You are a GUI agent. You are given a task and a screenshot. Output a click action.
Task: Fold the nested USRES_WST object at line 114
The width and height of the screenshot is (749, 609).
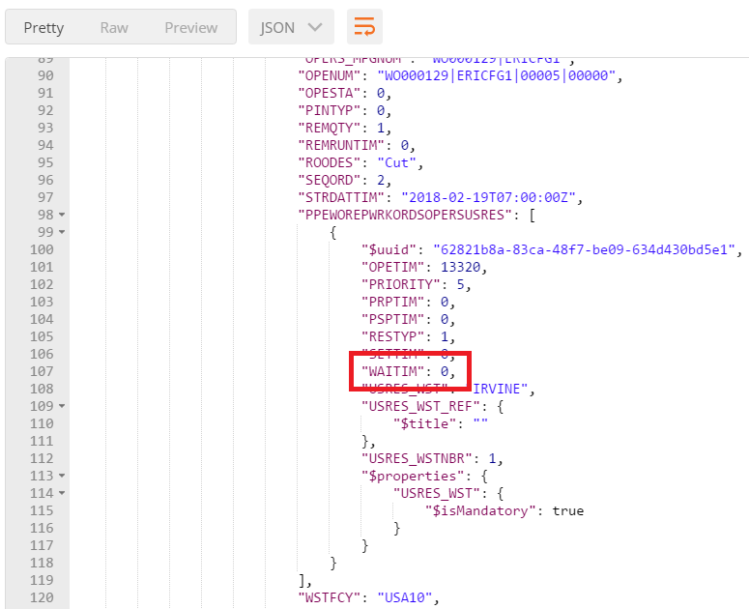coord(62,493)
